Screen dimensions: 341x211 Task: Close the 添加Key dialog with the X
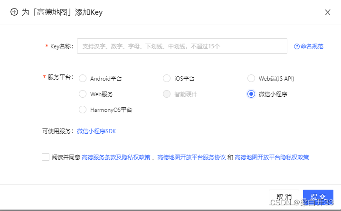pyautogui.click(x=328, y=12)
